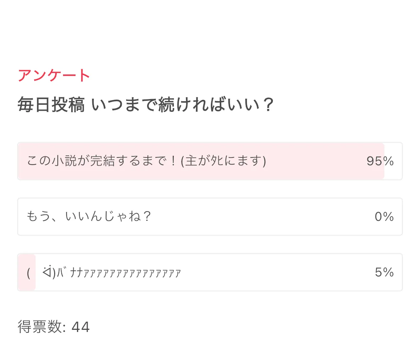Viewport: 420px width, 358px height.
Task: Click the (主が死にます) parenthetical text
Action: coord(223,161)
